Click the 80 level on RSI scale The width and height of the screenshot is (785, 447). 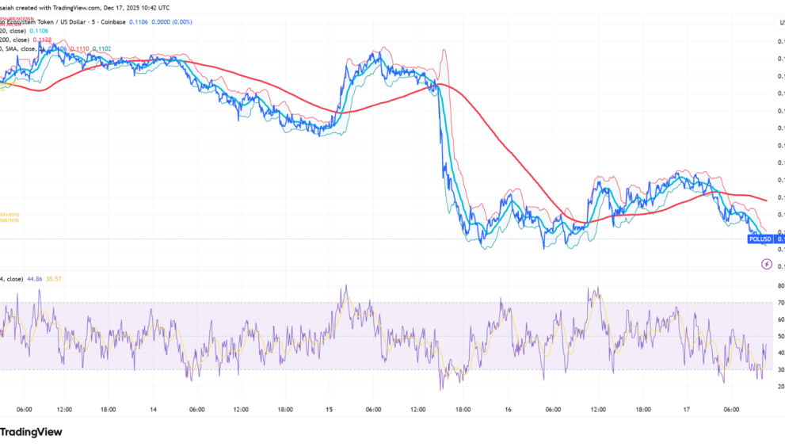pos(780,286)
